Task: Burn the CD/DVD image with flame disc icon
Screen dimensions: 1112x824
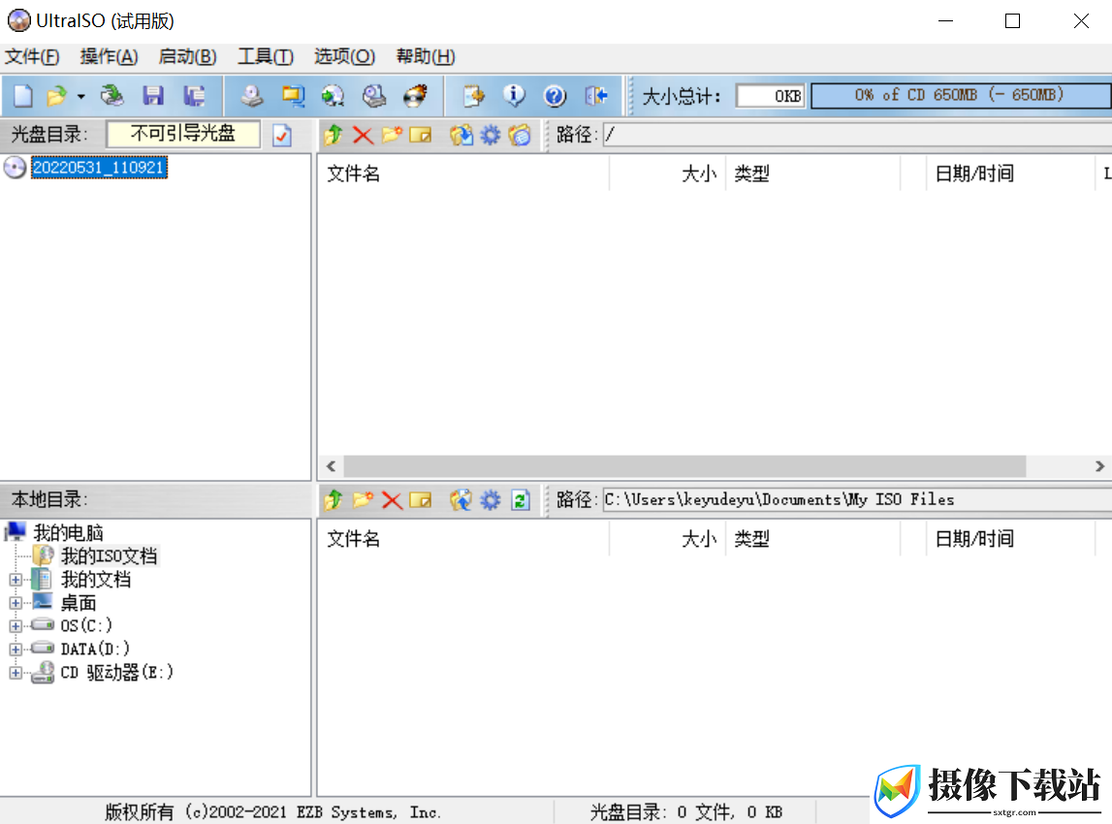Action: click(x=416, y=96)
